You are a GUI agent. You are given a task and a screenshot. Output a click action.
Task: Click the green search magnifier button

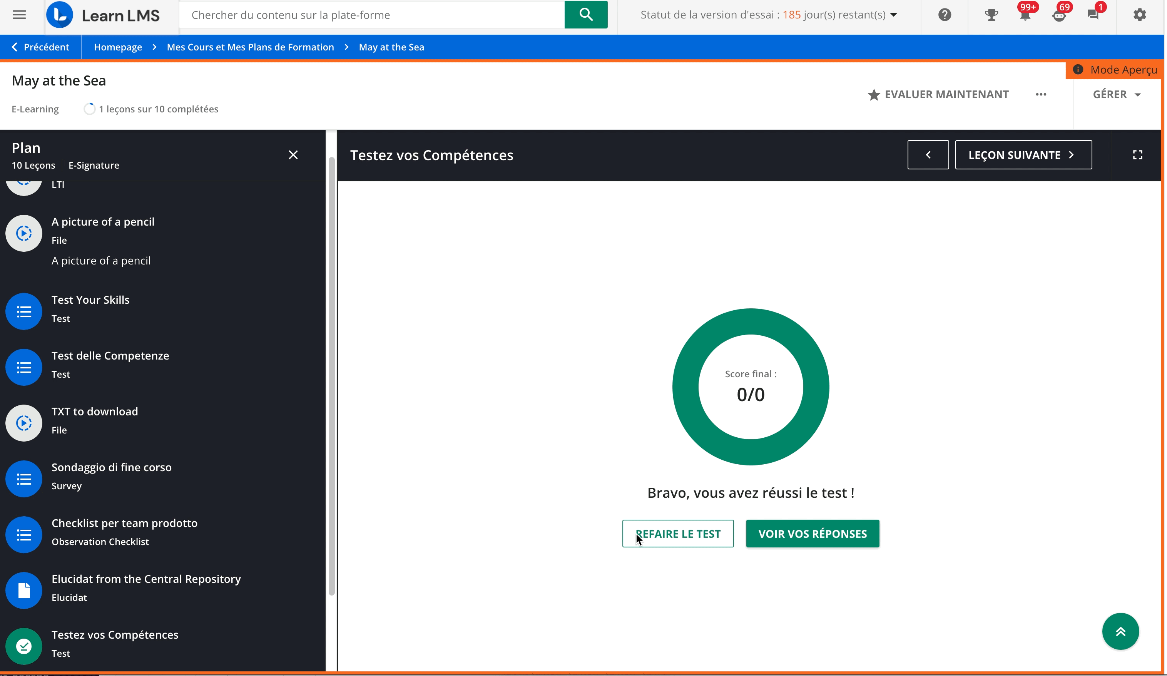click(585, 15)
